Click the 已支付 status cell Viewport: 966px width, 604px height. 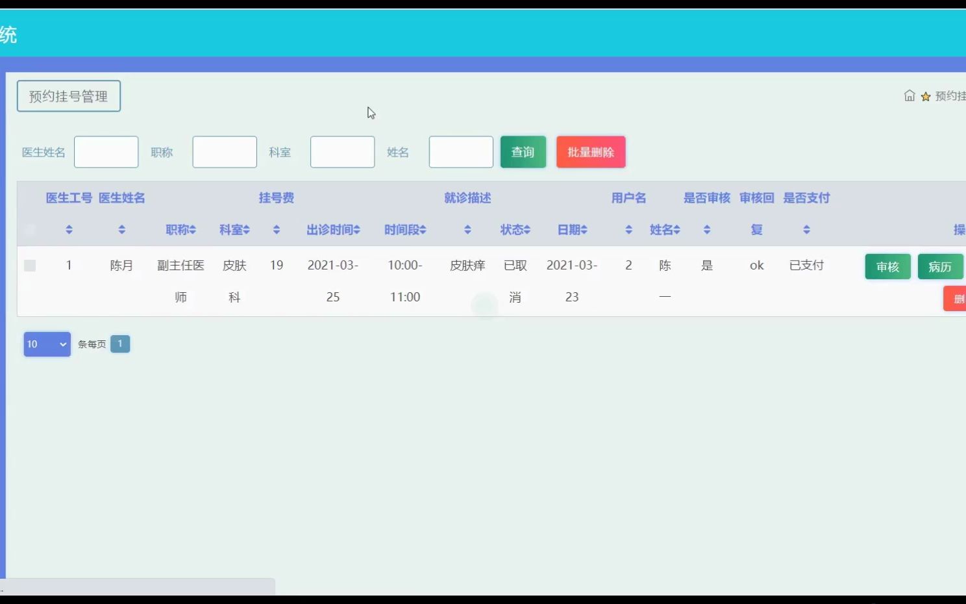[806, 265]
